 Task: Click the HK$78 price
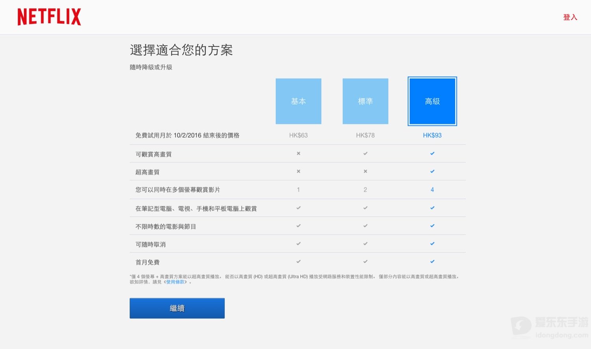[x=365, y=135]
